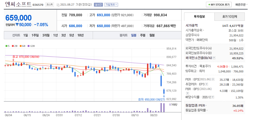Screen dimensions: 256x120
Task: Select the 10년 line chart period
Action: pos(81,35)
